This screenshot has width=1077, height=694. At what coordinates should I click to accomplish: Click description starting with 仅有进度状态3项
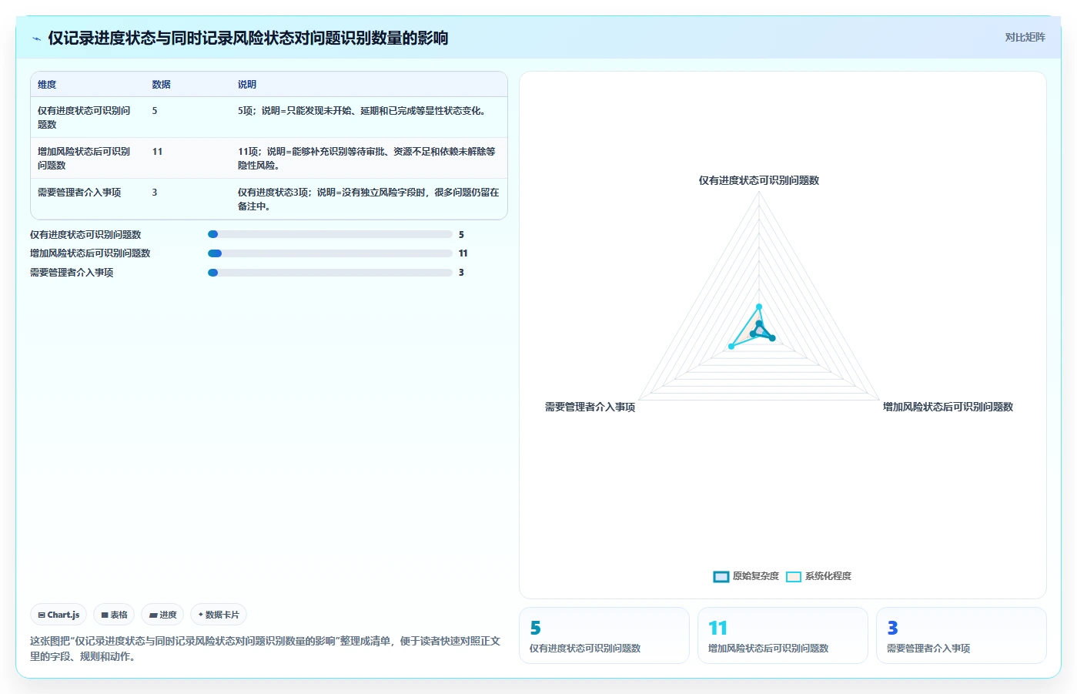[369, 199]
